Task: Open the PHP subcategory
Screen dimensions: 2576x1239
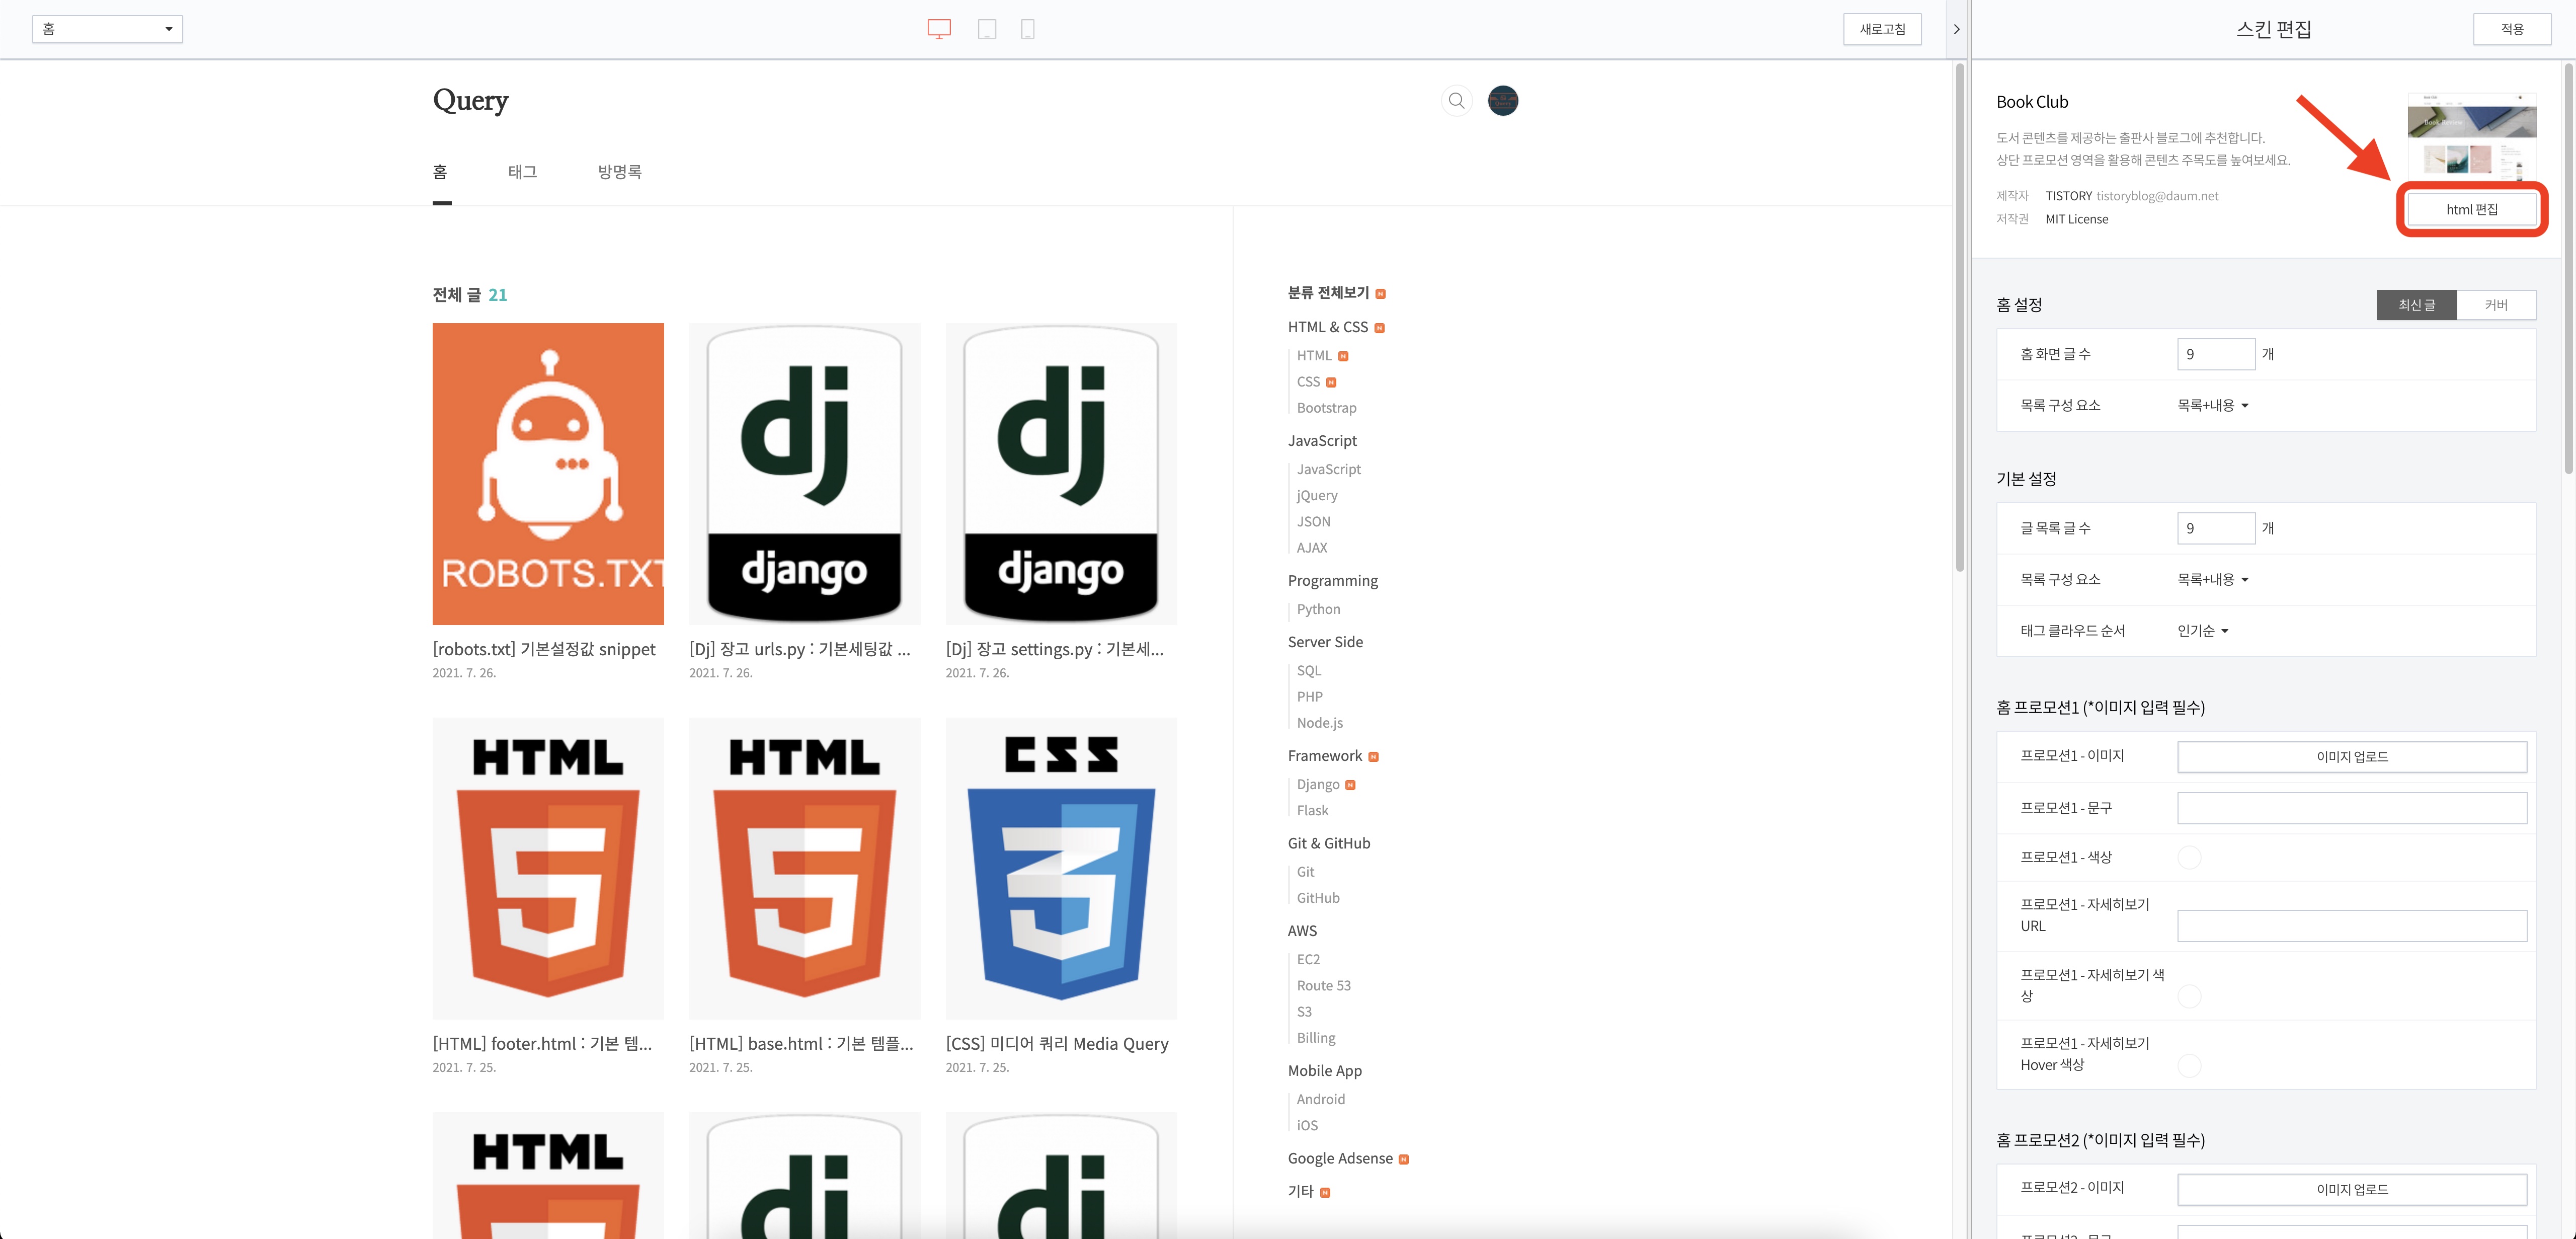Action: coord(1309,696)
